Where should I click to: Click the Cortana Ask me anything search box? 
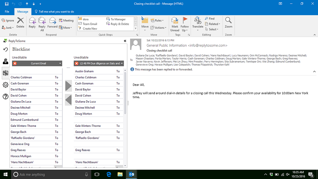click(x=51, y=174)
